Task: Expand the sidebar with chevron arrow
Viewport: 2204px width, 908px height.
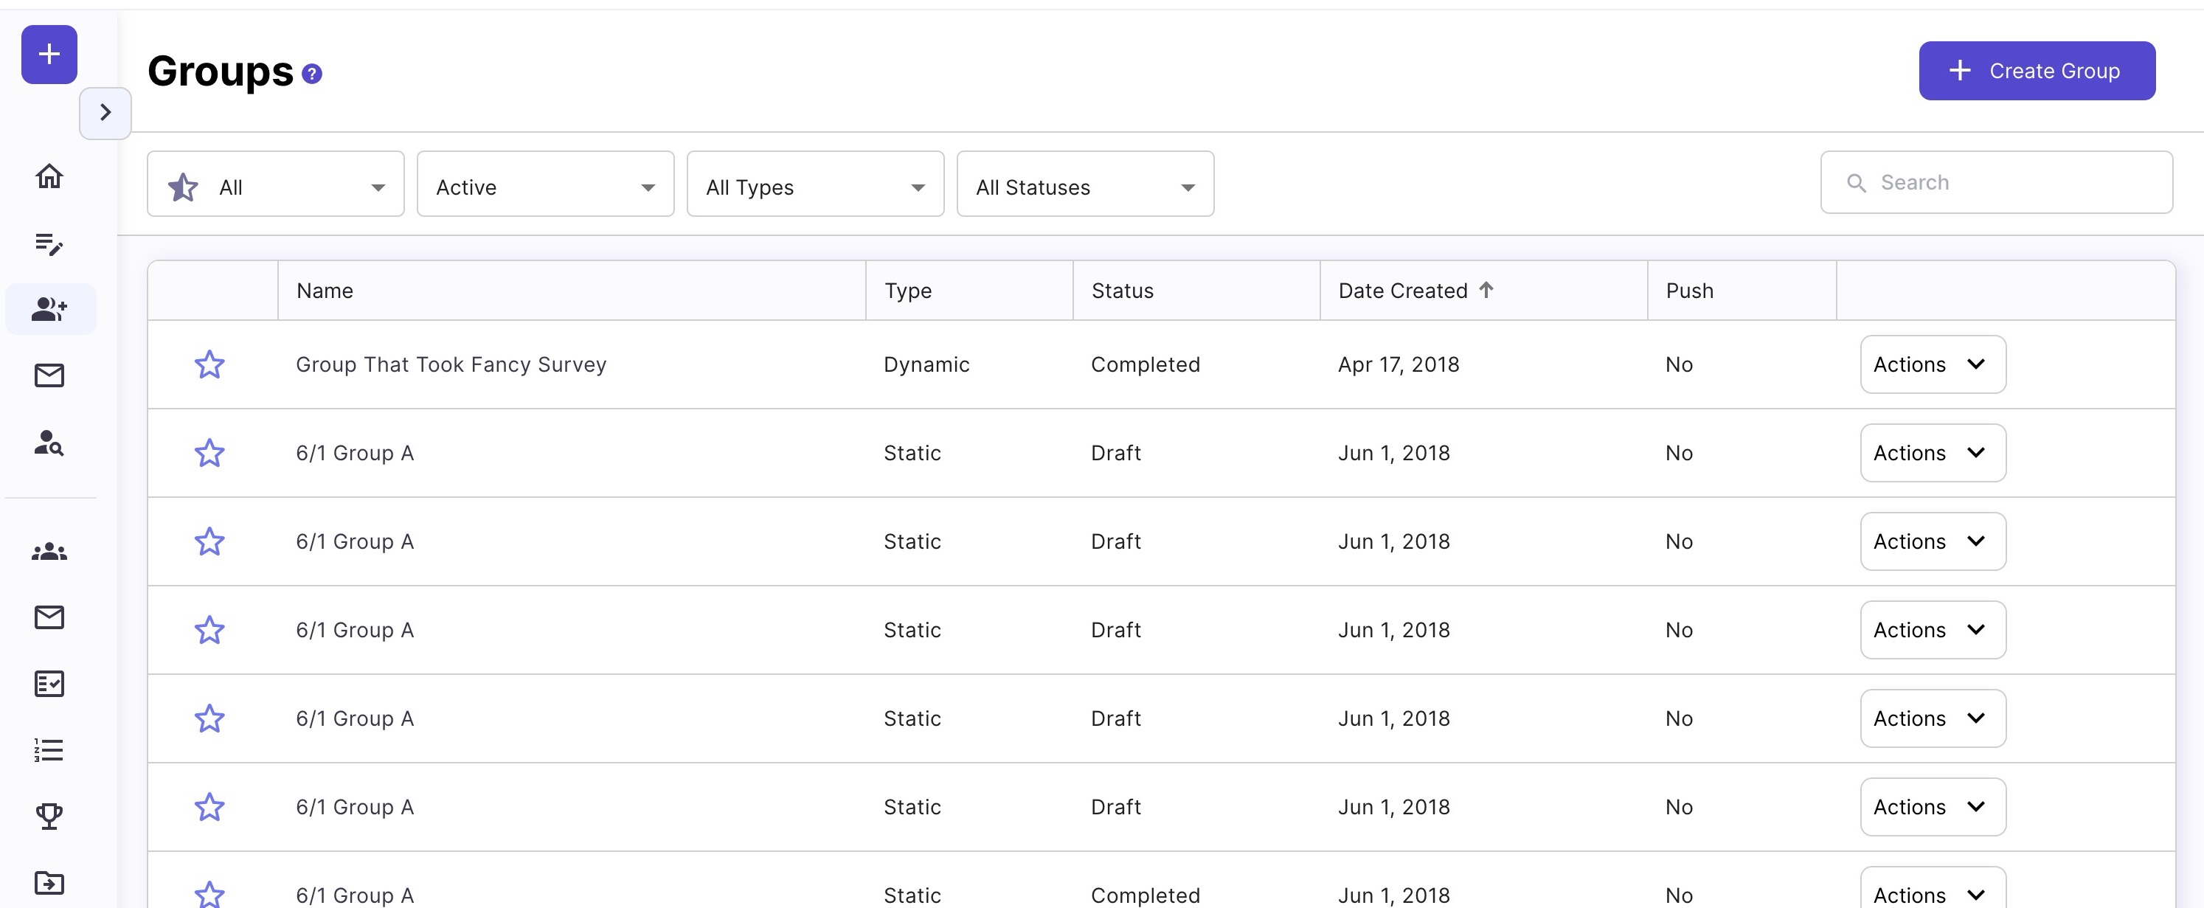Action: click(x=105, y=112)
